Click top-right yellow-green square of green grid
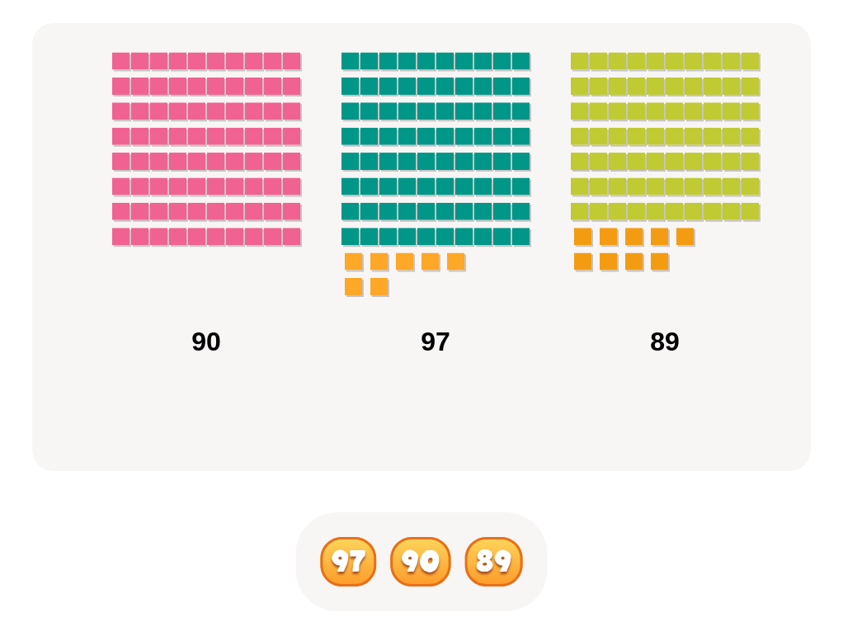 pyautogui.click(x=751, y=61)
